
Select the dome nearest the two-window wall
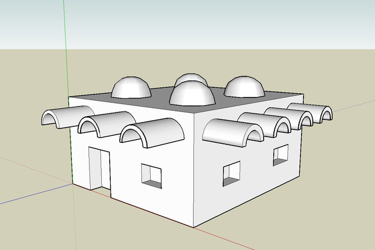[x=244, y=87]
